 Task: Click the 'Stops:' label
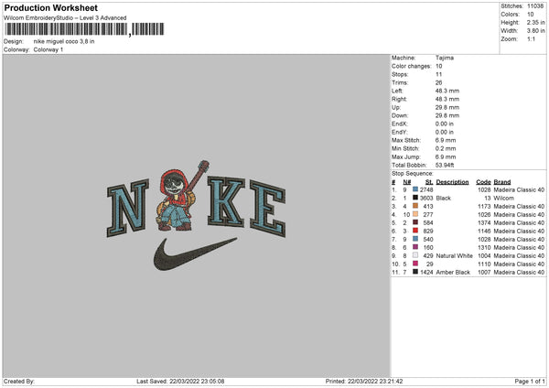coord(400,74)
